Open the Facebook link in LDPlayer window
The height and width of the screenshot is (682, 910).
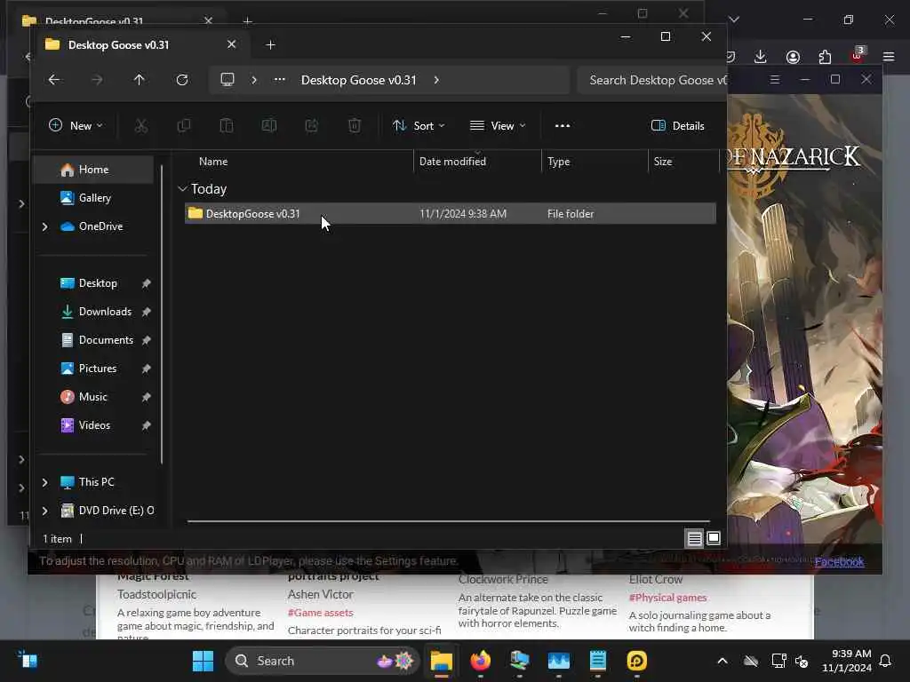tap(839, 561)
